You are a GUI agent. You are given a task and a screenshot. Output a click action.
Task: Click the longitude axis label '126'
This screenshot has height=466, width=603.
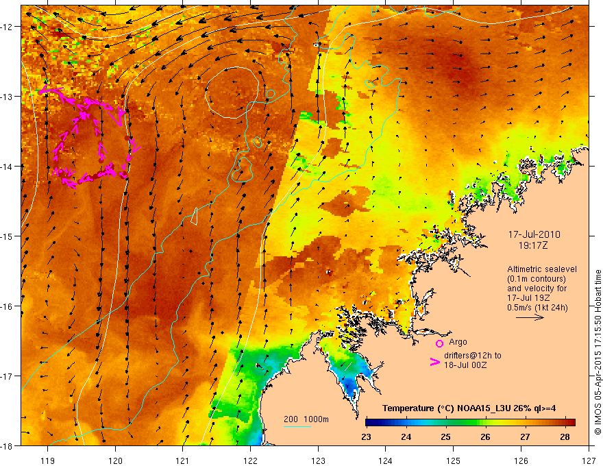[x=521, y=461]
